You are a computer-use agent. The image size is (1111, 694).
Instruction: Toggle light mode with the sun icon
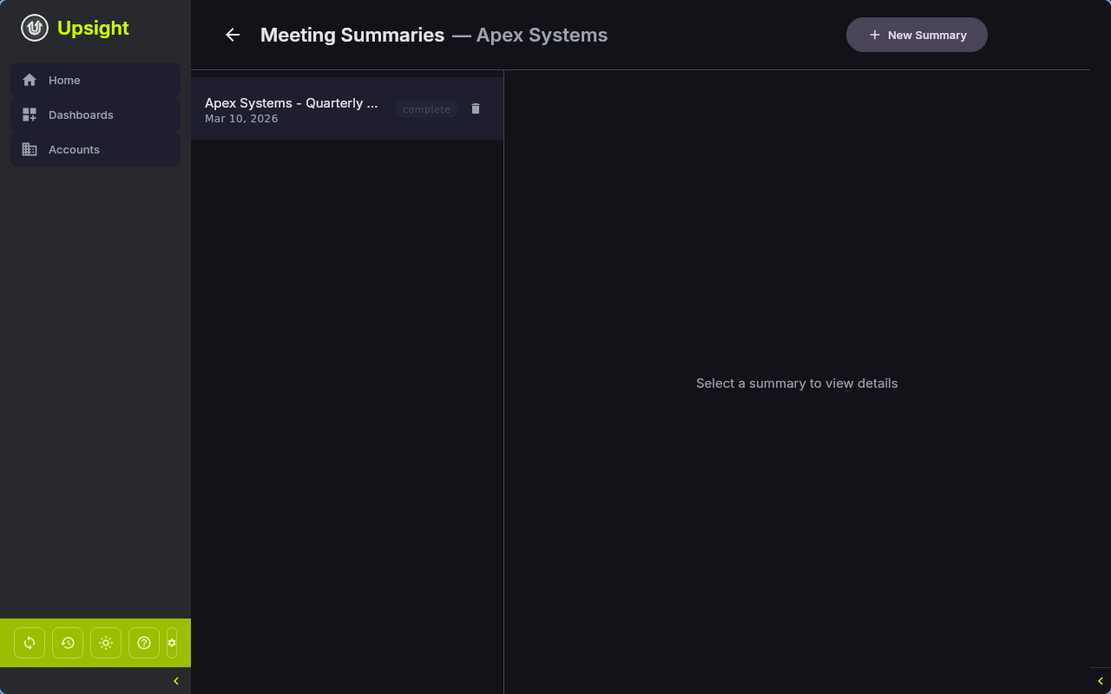[x=105, y=642]
